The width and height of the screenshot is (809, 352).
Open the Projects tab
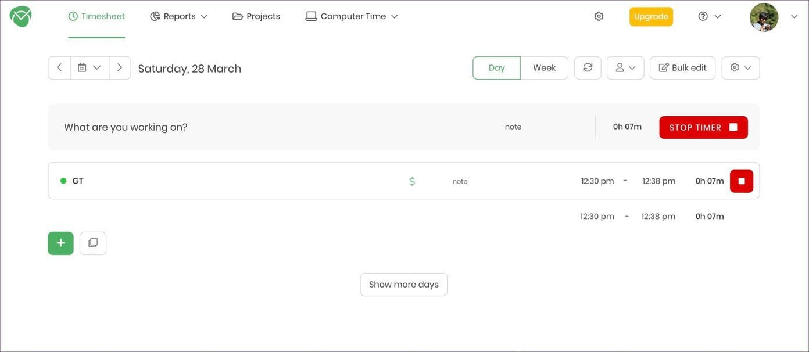coord(256,16)
